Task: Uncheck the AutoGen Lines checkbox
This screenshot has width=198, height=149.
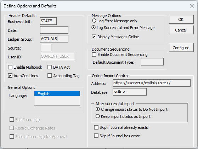Action: 10,76
